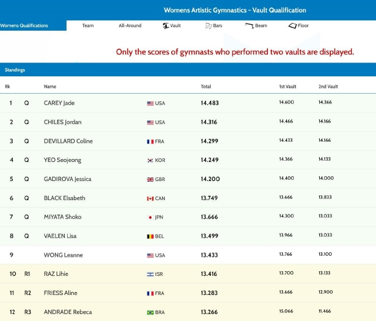Click the USA flag beside WONG Leanne
Screen dimensions: 376x321
click(150, 256)
